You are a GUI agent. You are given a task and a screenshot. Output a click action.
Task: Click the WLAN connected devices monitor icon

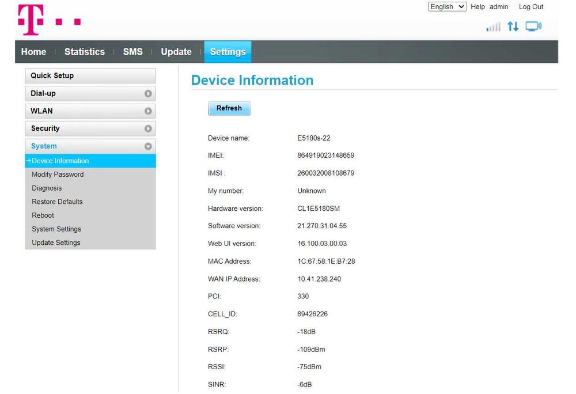[x=533, y=26]
